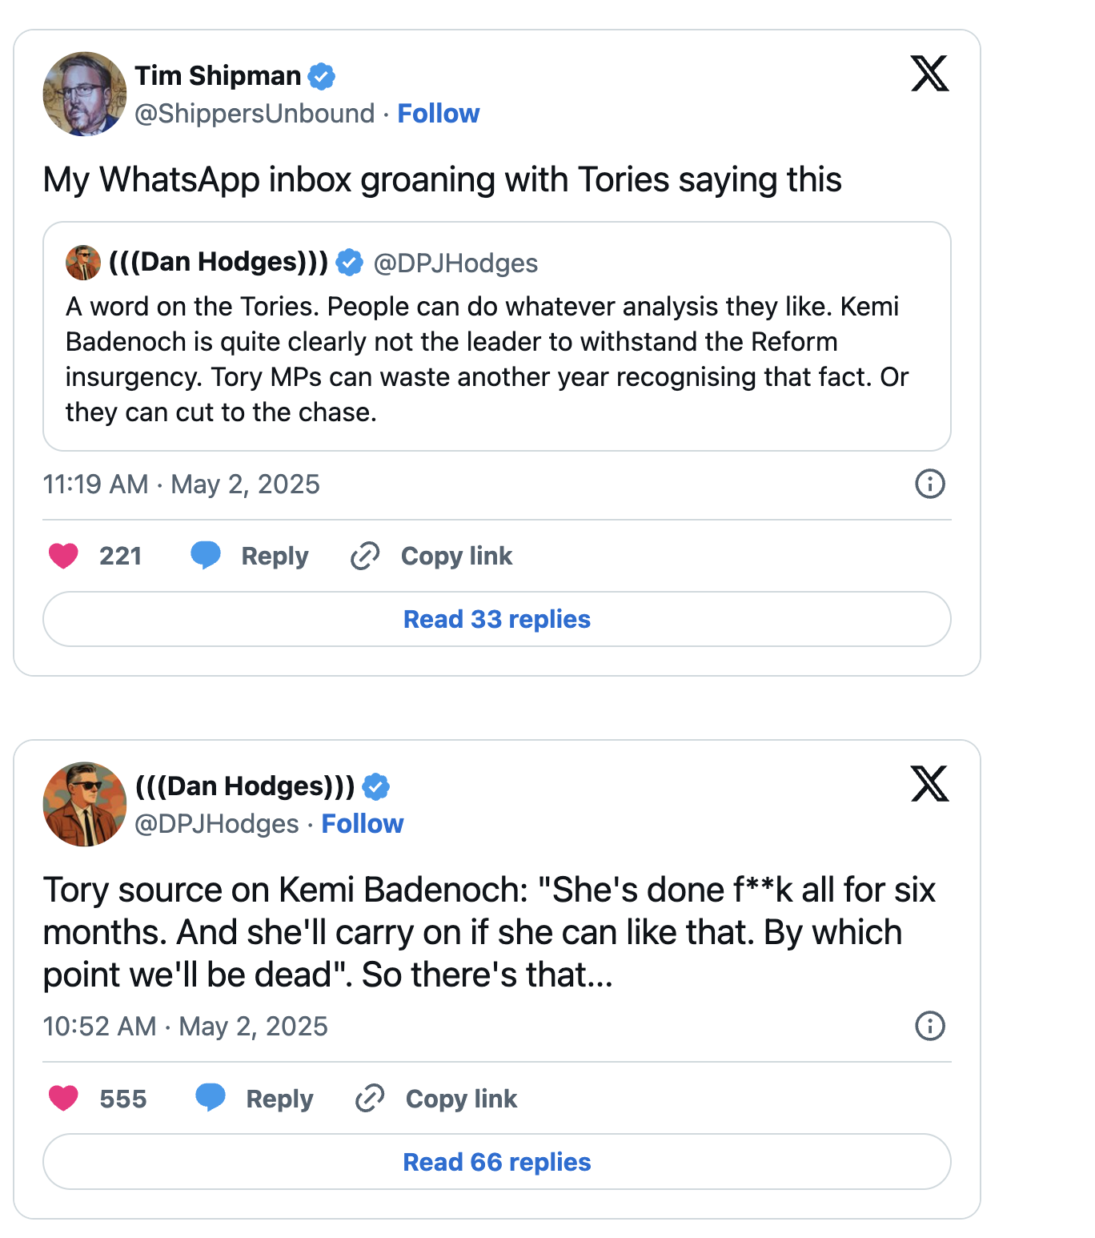Open Tim Shipman's profile avatar
The image size is (1095, 1238).
[85, 94]
